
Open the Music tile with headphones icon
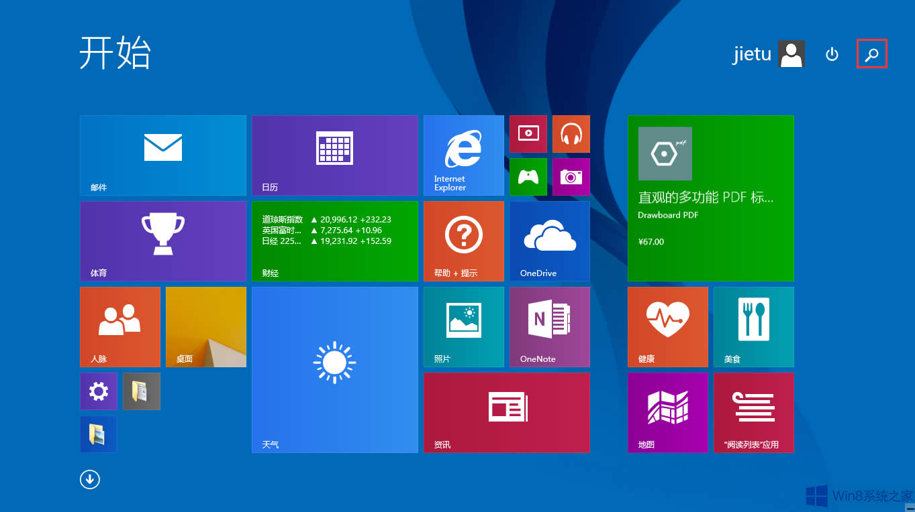[x=571, y=133]
